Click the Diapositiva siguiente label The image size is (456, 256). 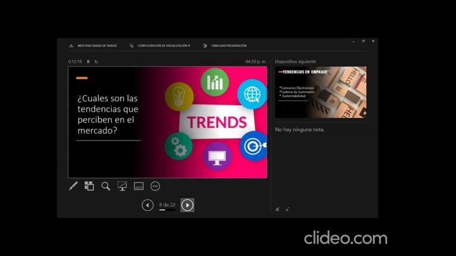(296, 62)
